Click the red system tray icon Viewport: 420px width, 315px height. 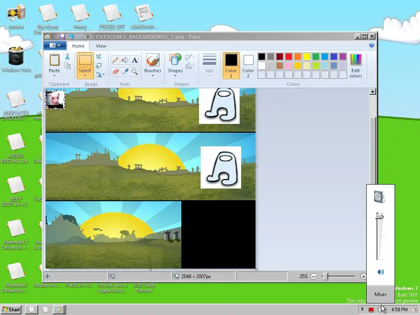(x=371, y=310)
